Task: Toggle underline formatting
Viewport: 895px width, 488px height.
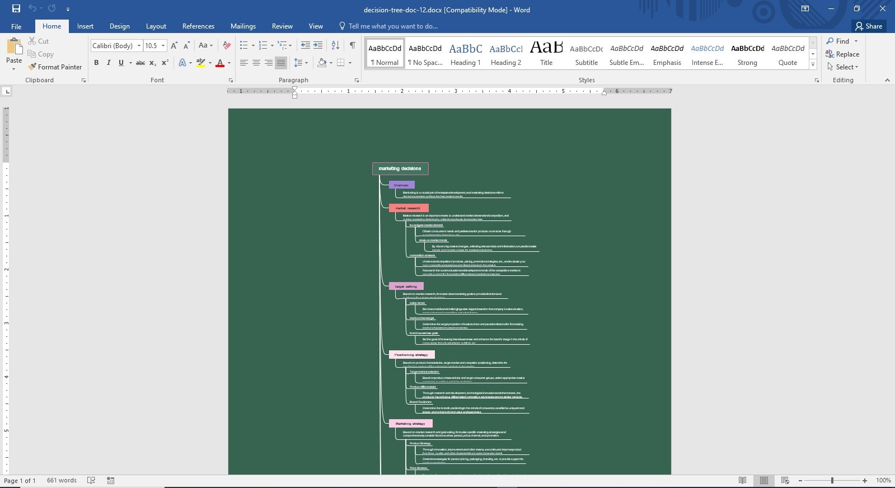Action: pyautogui.click(x=121, y=63)
